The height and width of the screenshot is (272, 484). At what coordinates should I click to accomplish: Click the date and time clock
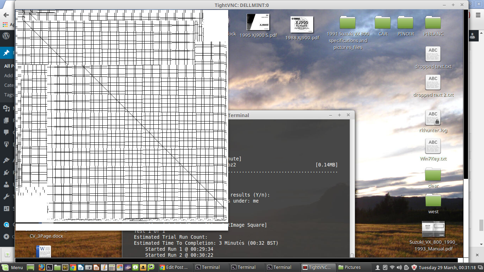[447, 267]
